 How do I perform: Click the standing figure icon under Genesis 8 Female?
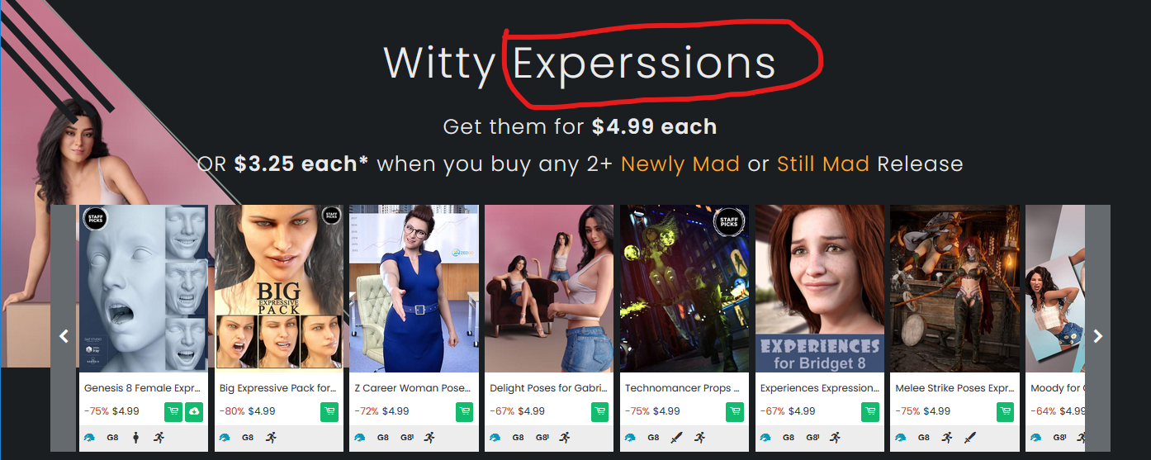135,438
